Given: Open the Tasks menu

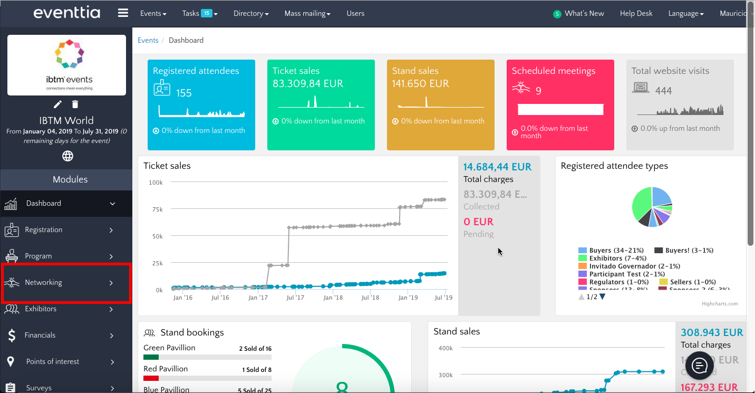Looking at the screenshot, I should 199,14.
